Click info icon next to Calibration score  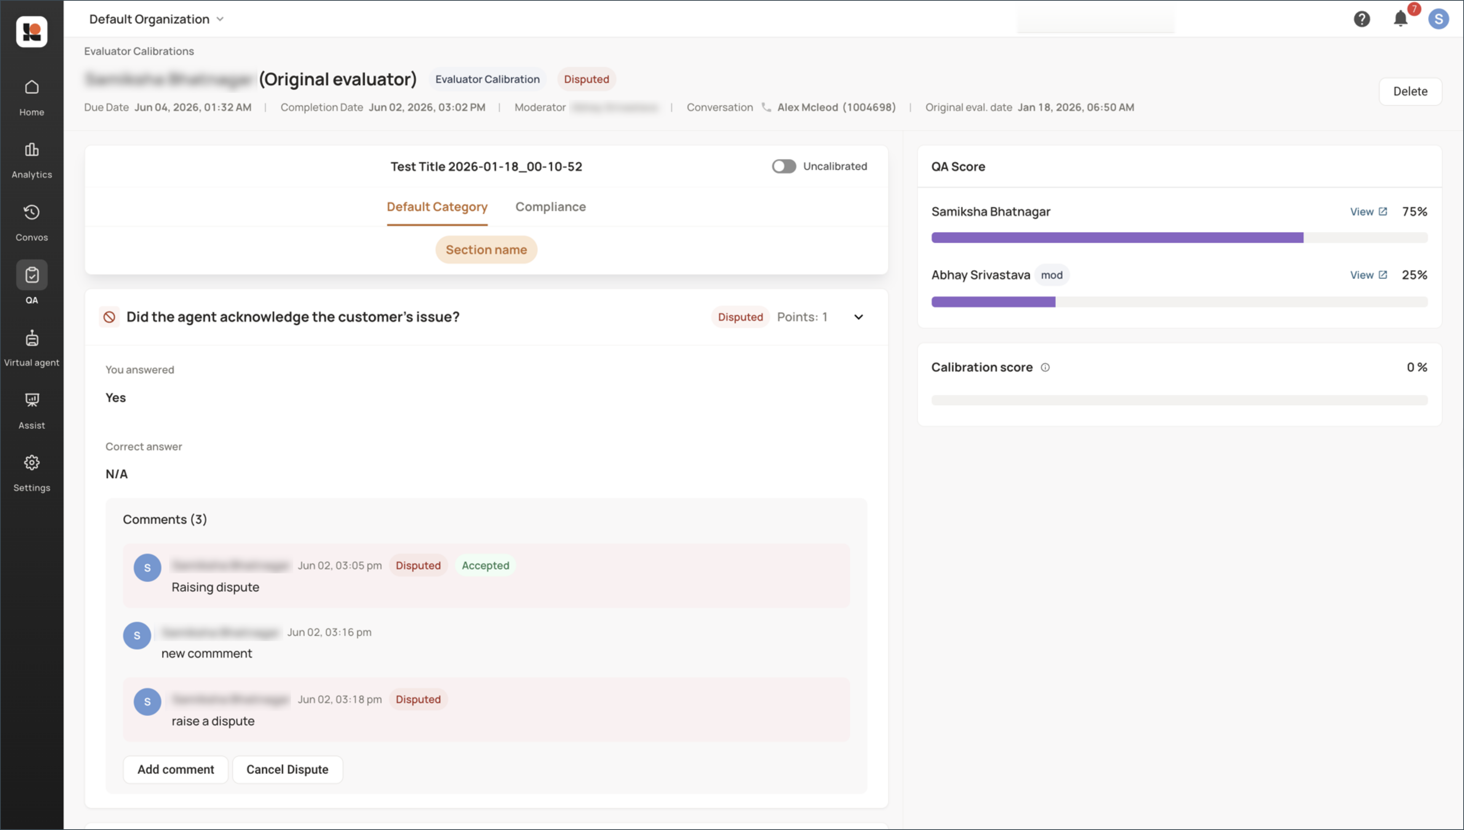coord(1045,368)
